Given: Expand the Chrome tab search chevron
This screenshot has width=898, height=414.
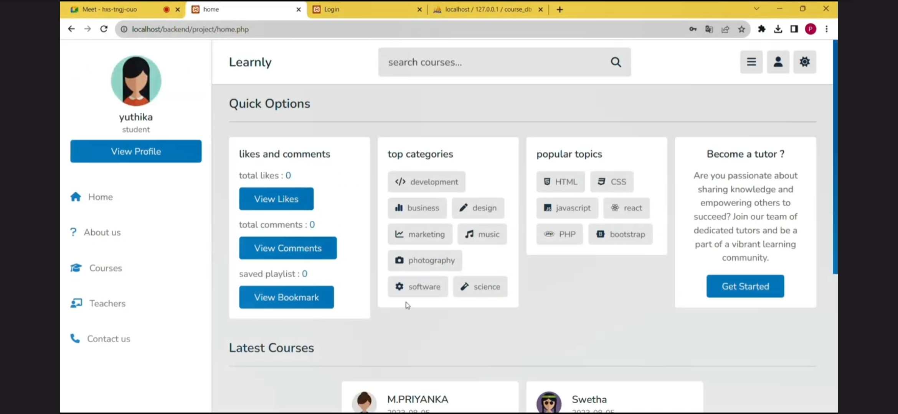Looking at the screenshot, I should [x=756, y=9].
